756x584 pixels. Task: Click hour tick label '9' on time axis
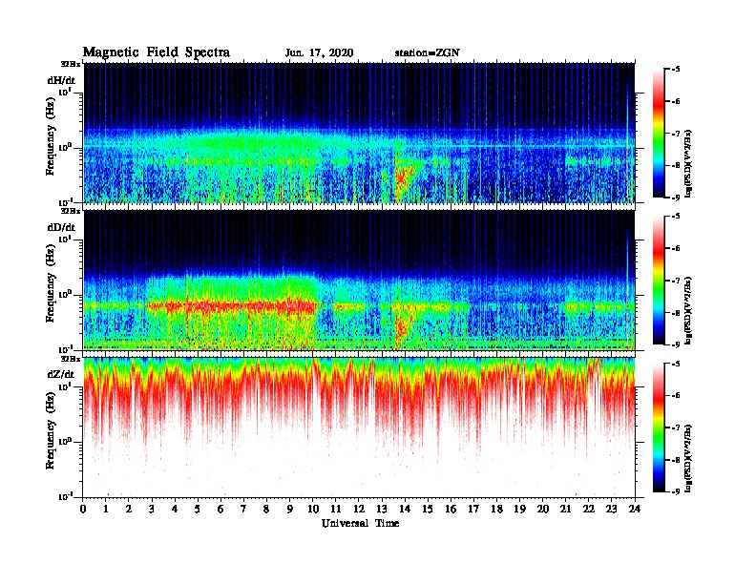click(x=290, y=509)
